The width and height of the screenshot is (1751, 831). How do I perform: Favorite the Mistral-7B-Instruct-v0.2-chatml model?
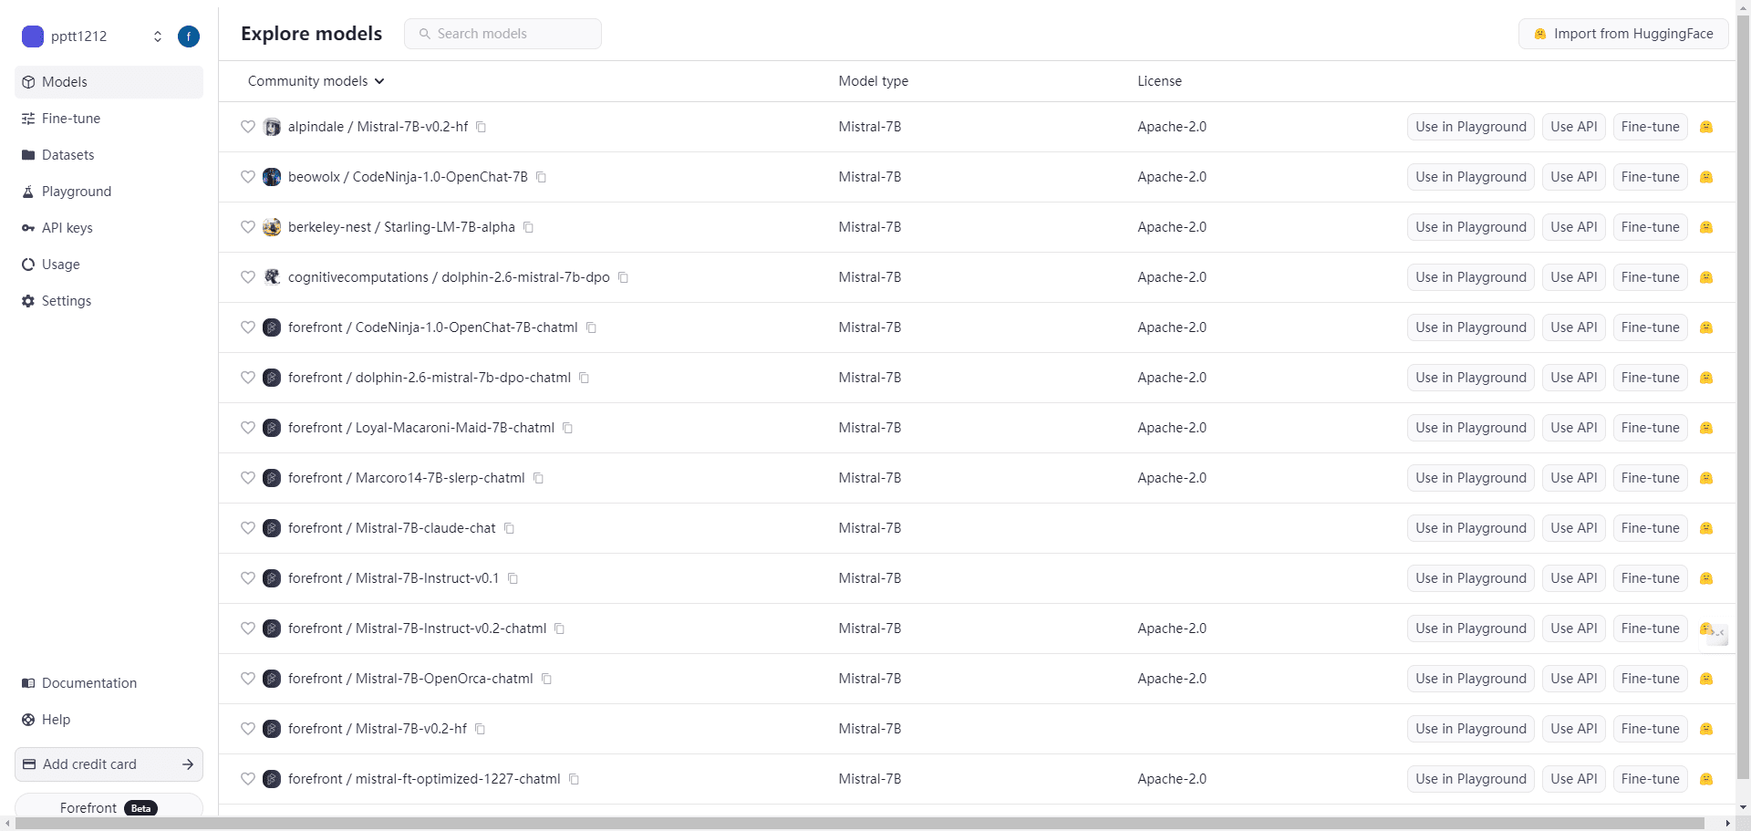[x=247, y=628]
